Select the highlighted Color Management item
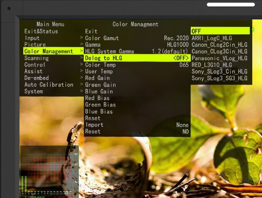Viewport: 262px width, 198px height. tap(49, 51)
